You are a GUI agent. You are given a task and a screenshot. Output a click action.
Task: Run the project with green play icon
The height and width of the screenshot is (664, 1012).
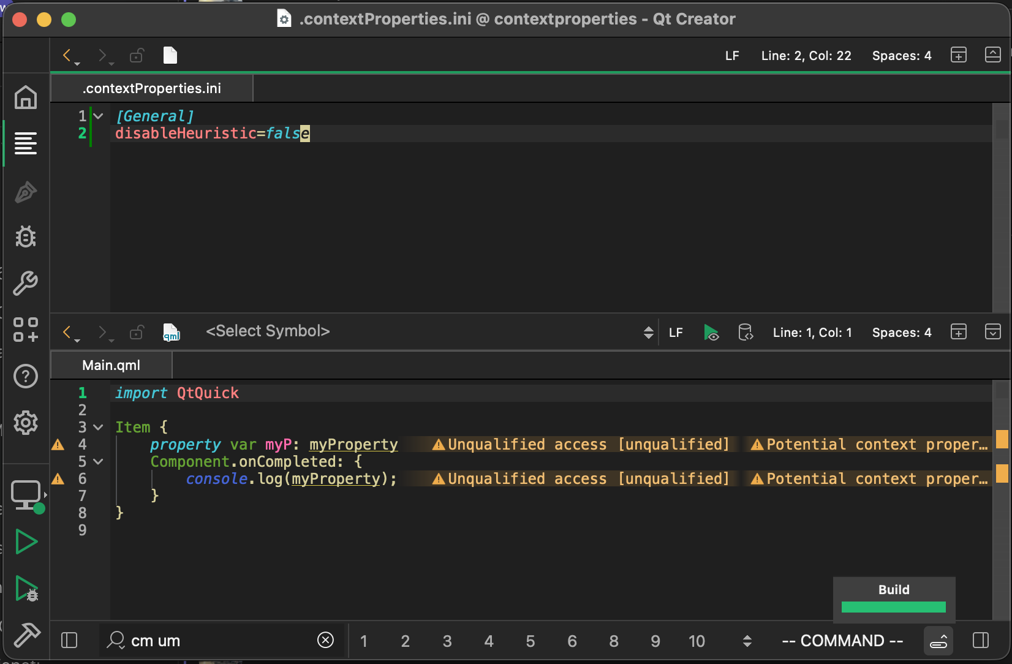[x=26, y=541]
